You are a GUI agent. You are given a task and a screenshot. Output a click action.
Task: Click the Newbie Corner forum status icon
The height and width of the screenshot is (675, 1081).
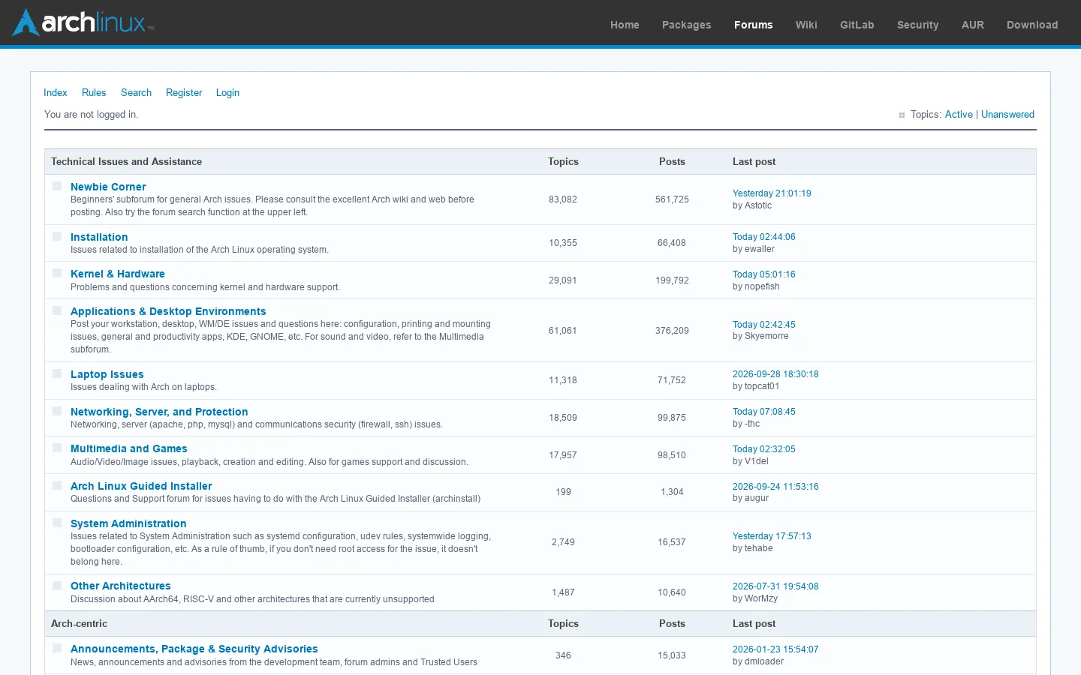point(57,186)
